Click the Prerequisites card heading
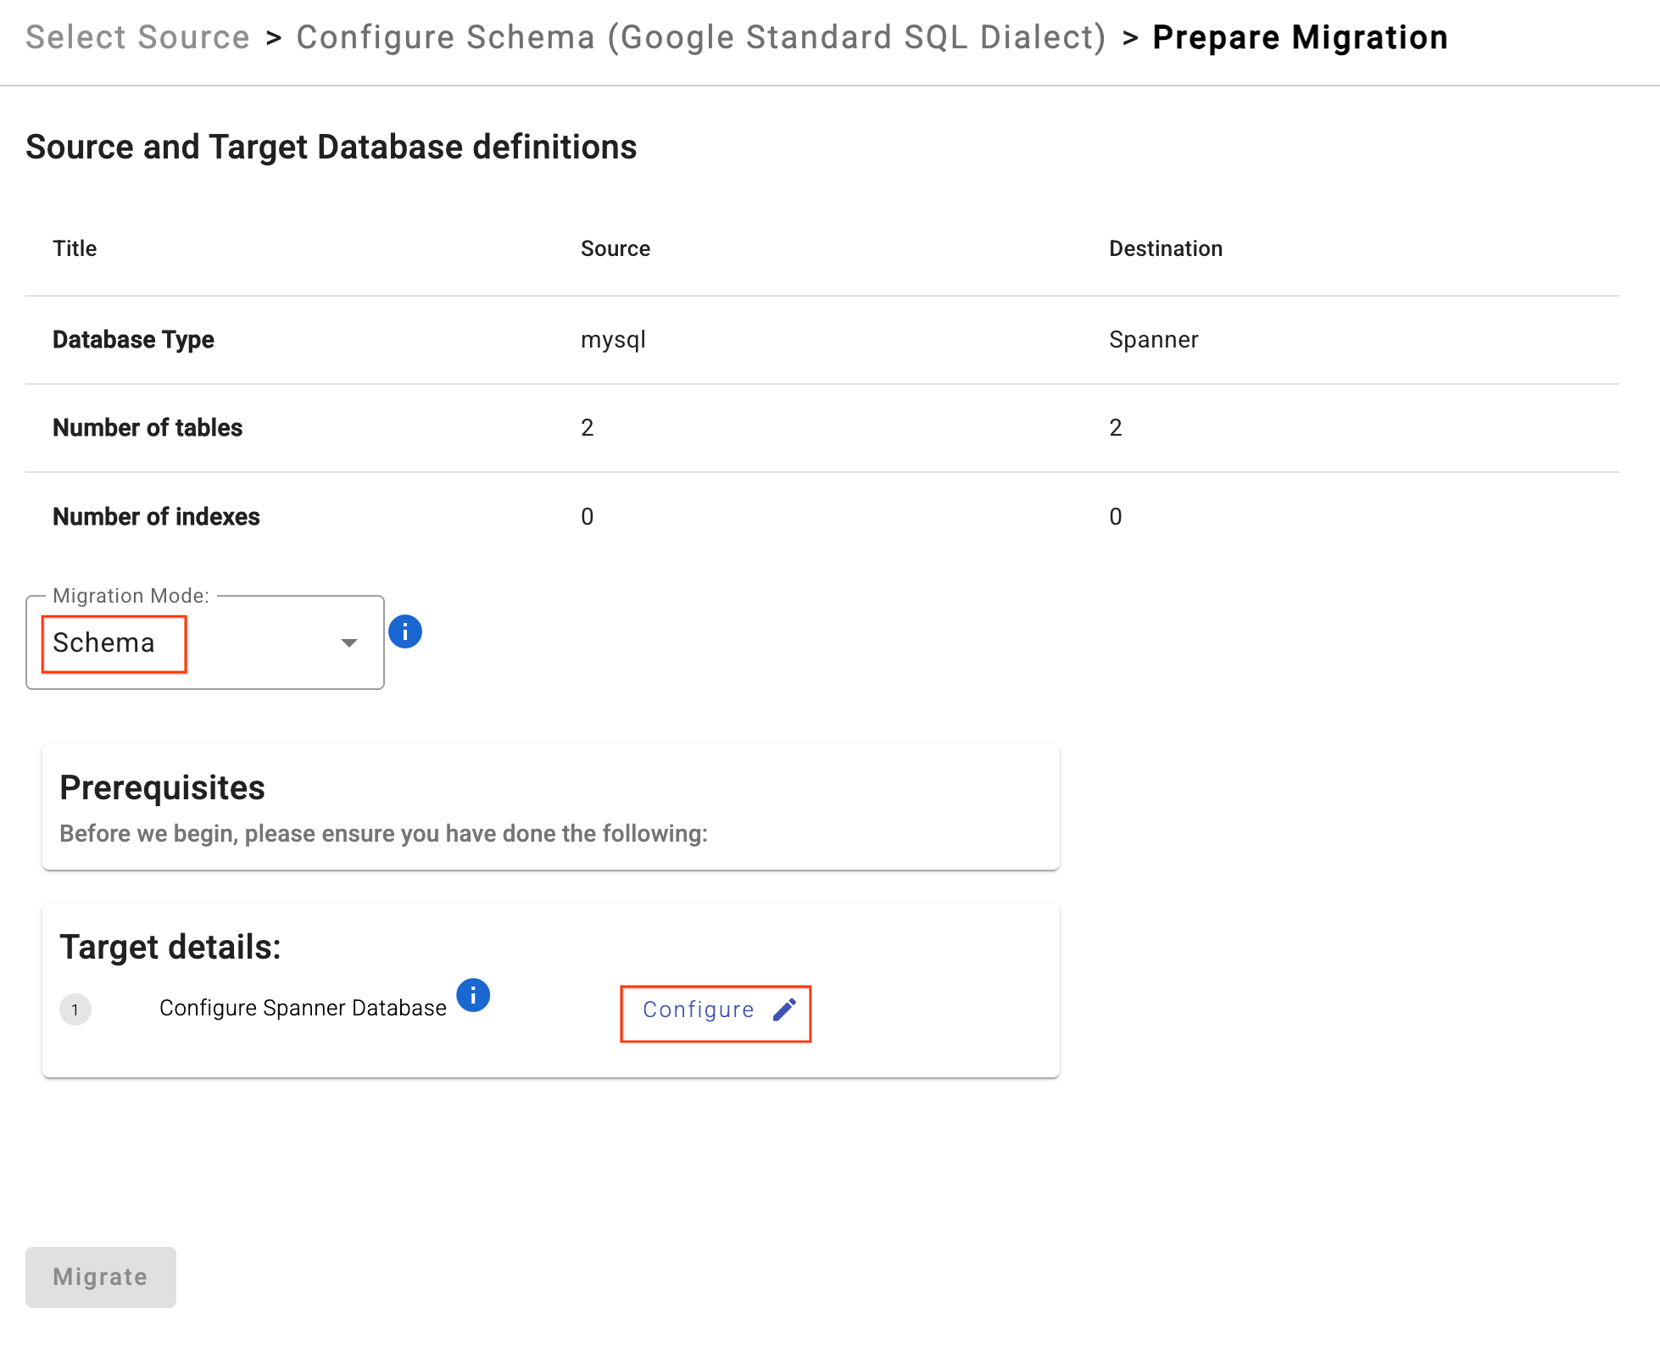1660x1346 pixels. coord(162,787)
